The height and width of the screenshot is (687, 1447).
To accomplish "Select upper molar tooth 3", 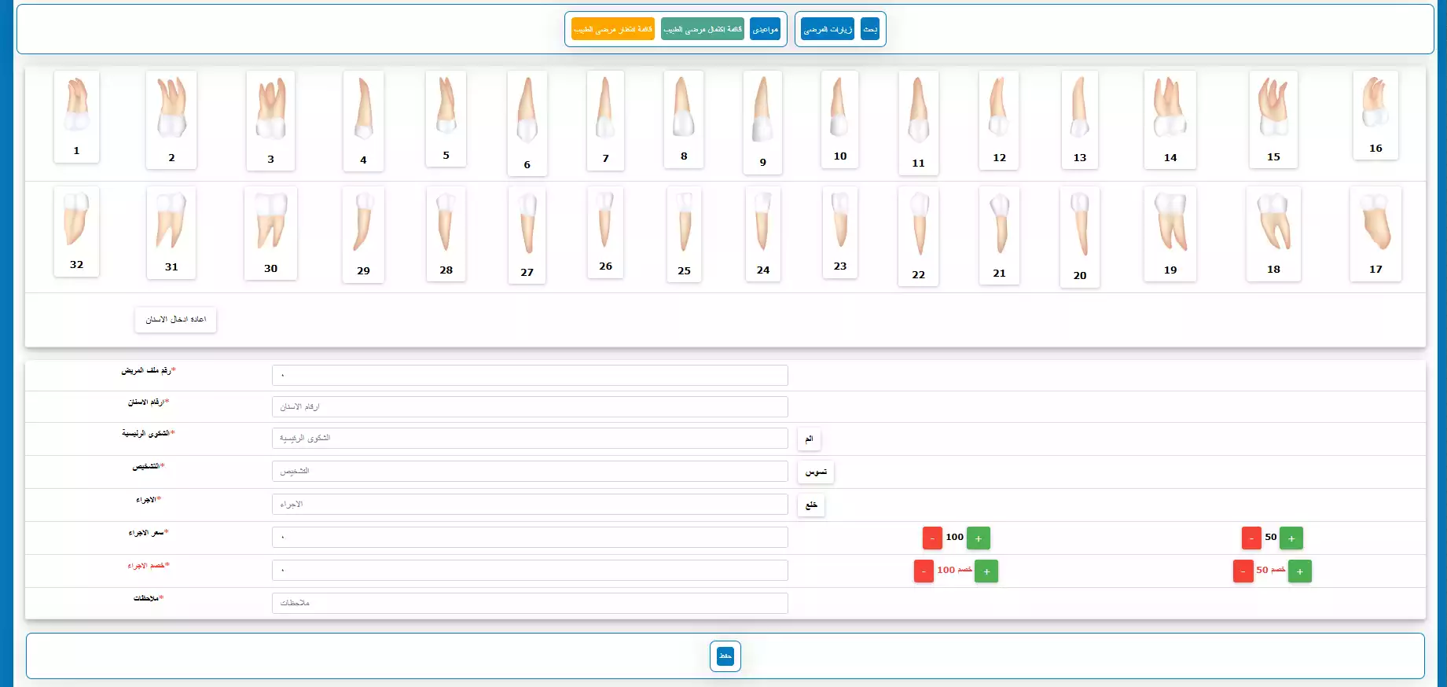I will click(x=270, y=121).
